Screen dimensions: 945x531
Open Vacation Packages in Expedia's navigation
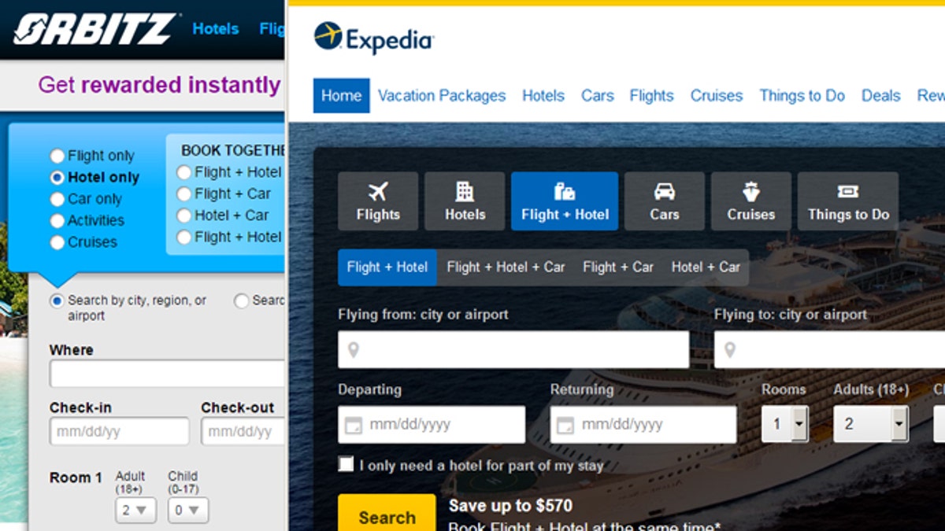pyautogui.click(x=442, y=96)
